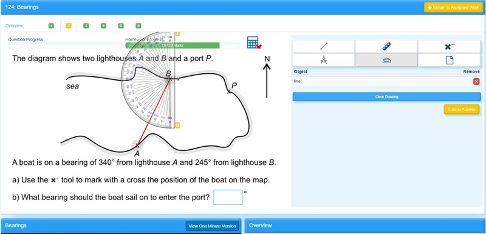Go to question 3 tab
486x234 pixels.
86,26
